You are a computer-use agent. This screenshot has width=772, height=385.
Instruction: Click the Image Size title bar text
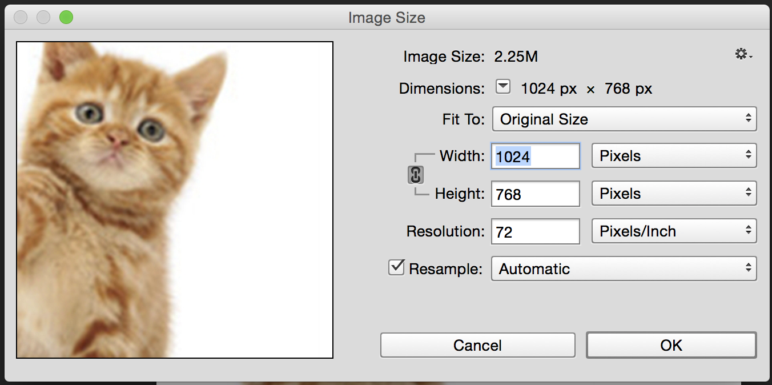(387, 18)
